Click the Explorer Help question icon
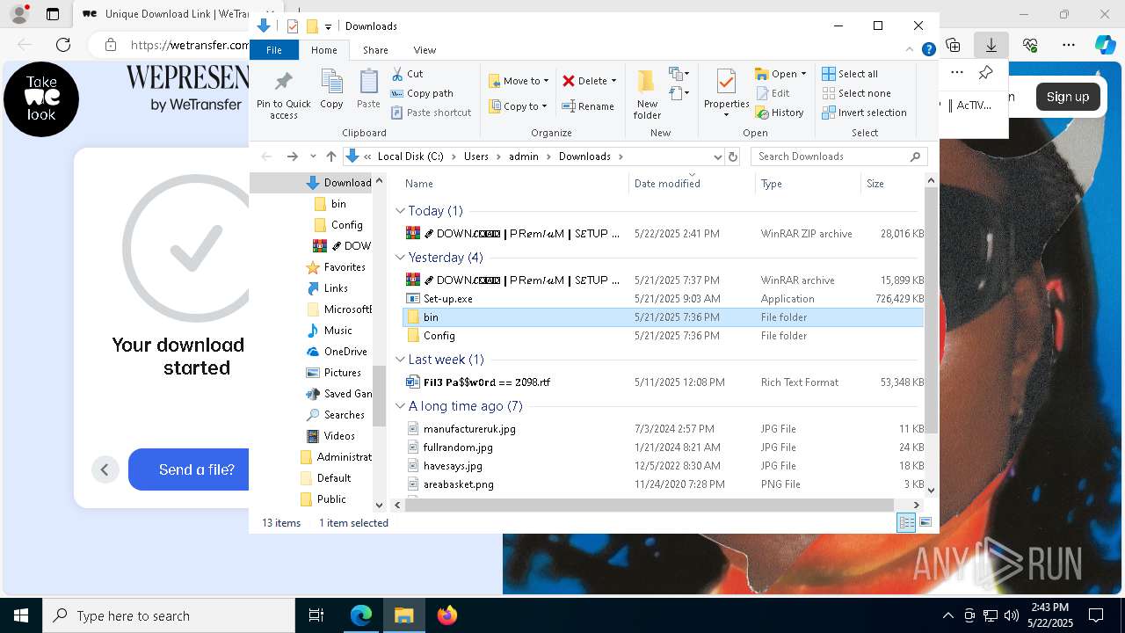The height and width of the screenshot is (633, 1125). coord(928,50)
